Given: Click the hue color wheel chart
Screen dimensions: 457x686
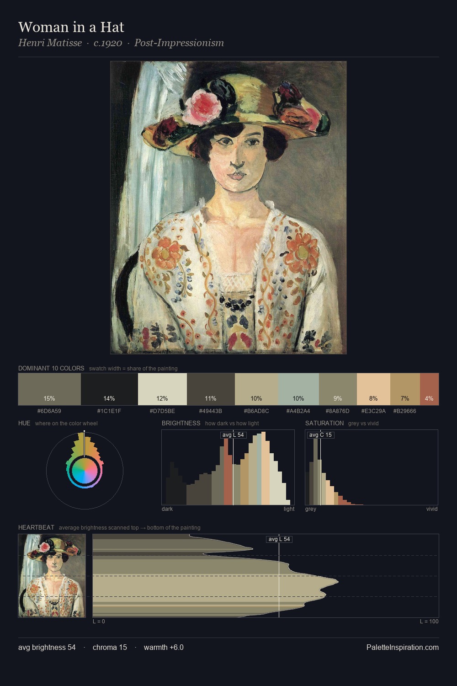Looking at the screenshot, I should click(85, 470).
